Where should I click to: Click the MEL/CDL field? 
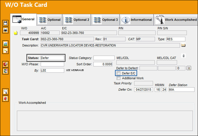click(x=136, y=62)
